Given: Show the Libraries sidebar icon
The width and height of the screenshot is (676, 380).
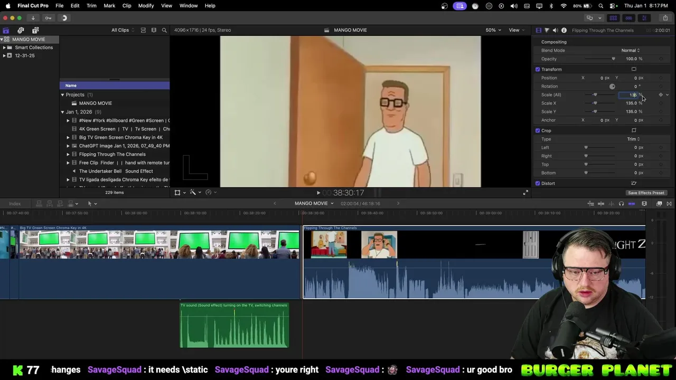Looking at the screenshot, I should [6, 31].
